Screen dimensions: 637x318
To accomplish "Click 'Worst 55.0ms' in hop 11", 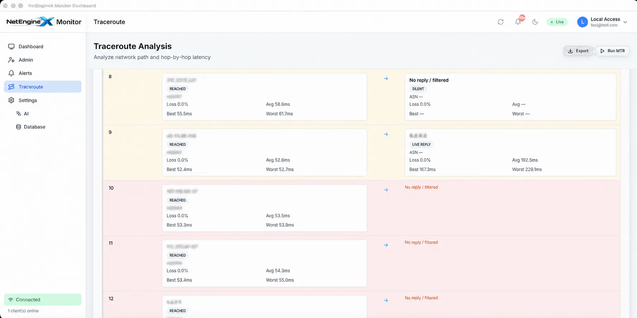I will (x=280, y=280).
